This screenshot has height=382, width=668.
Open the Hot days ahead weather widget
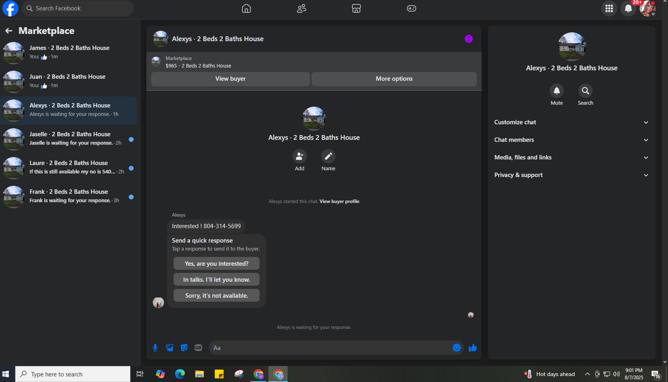[550, 374]
